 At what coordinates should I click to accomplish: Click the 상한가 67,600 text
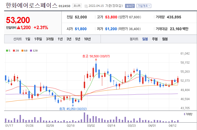(129, 17)
